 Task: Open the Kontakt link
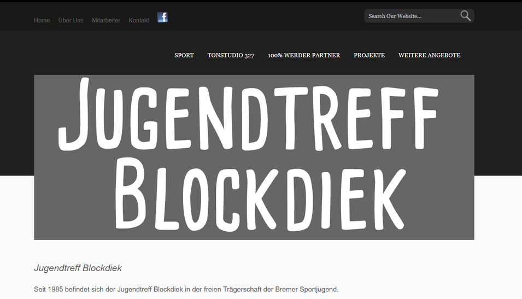tap(139, 20)
